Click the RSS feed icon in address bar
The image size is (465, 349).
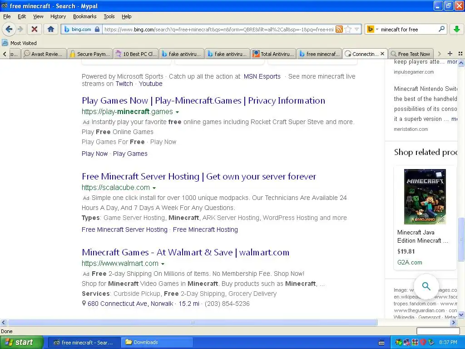coord(339,29)
